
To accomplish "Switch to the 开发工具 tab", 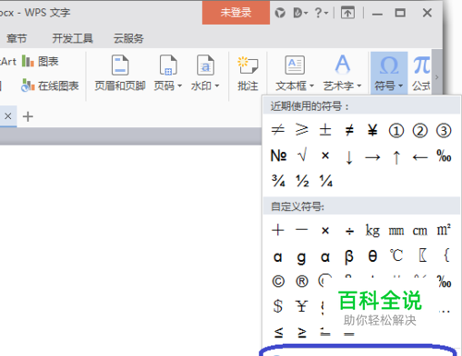I will tap(72, 39).
